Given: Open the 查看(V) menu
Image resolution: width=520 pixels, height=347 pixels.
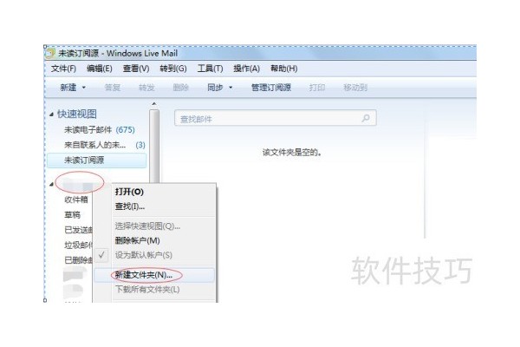Looking at the screenshot, I should 136,69.
